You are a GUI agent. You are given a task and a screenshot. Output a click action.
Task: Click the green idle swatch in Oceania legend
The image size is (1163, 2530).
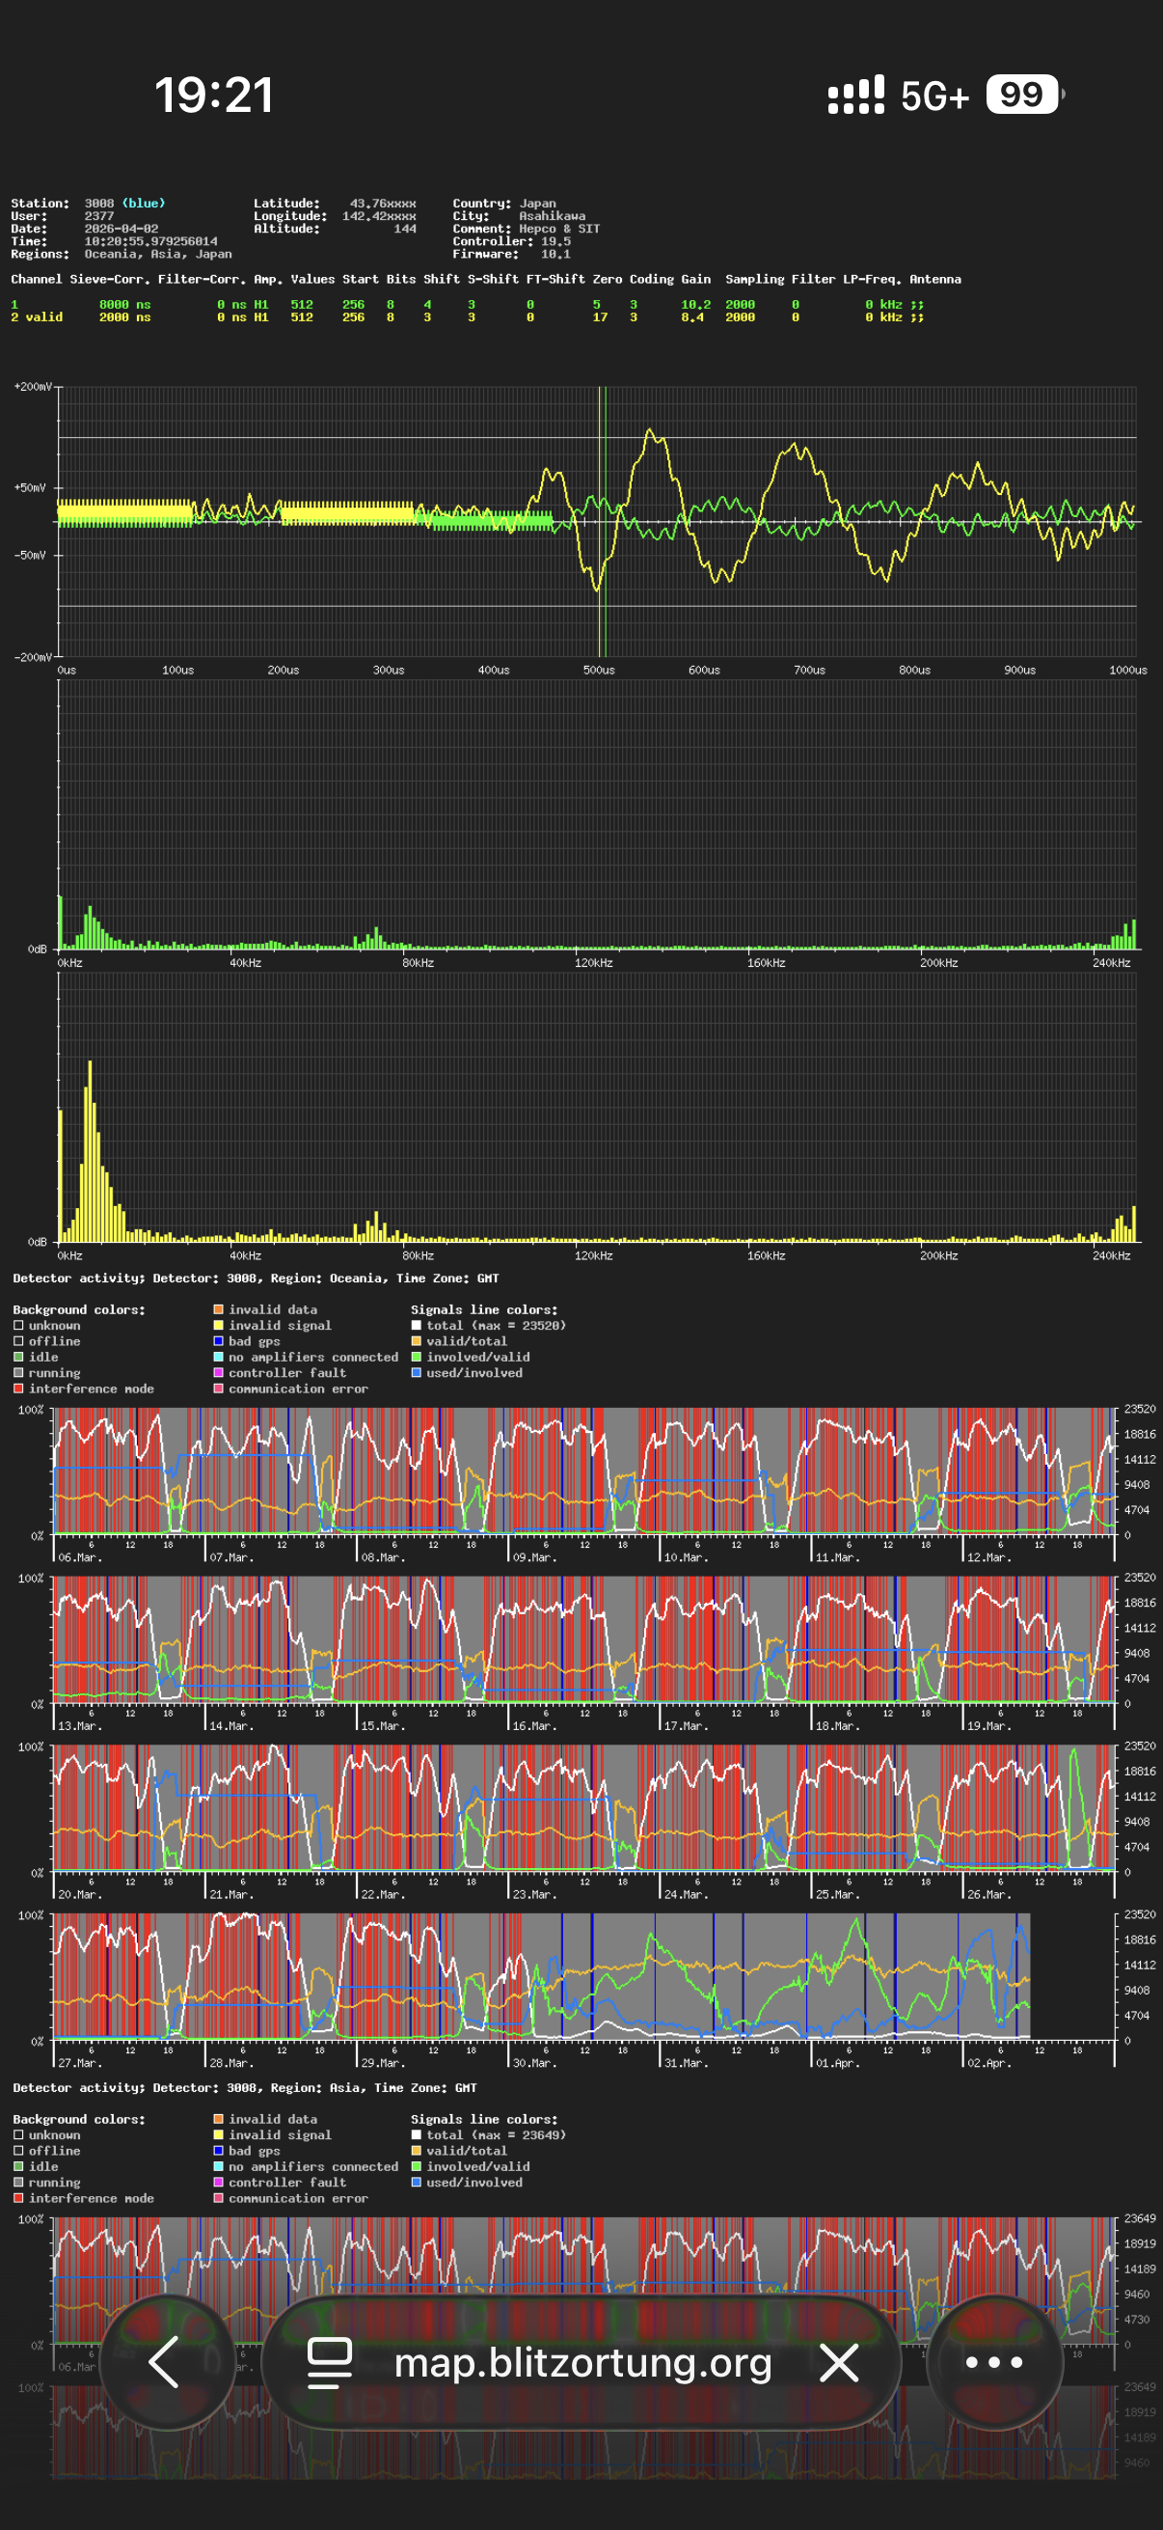[18, 1358]
